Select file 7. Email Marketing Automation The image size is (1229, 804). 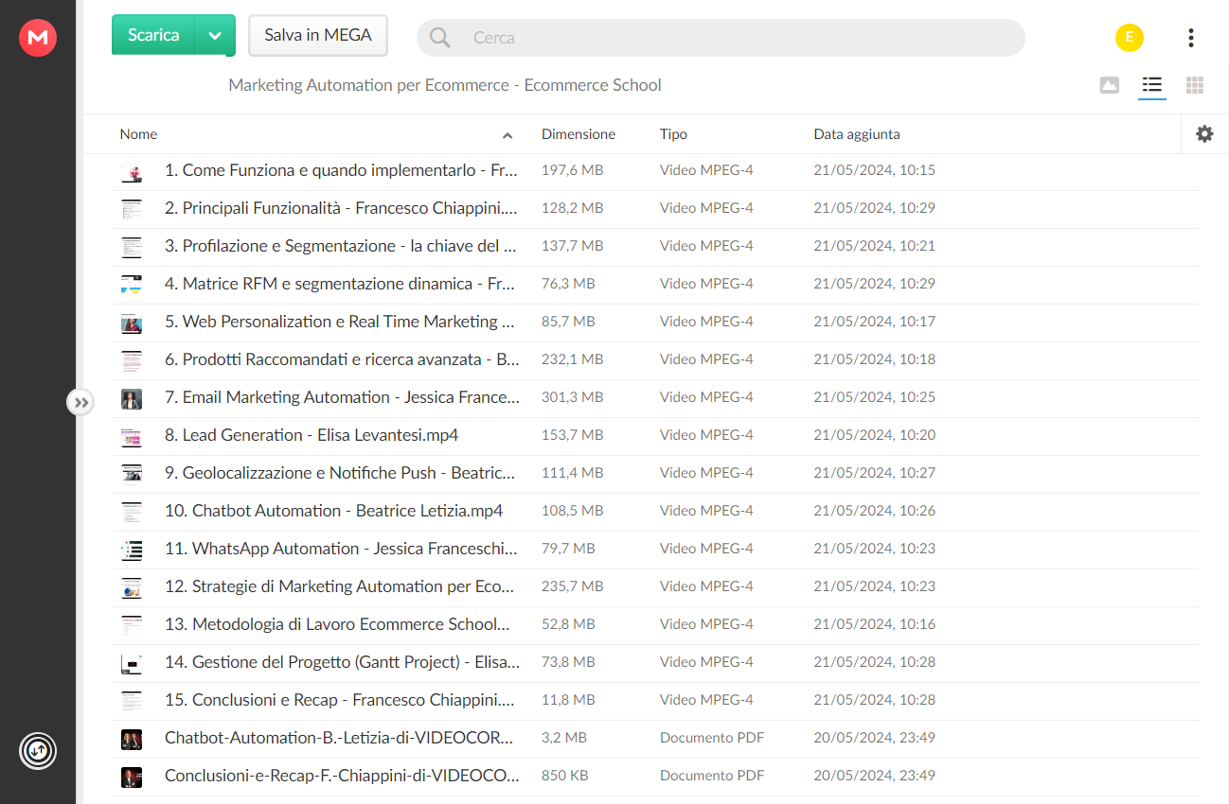(655, 398)
